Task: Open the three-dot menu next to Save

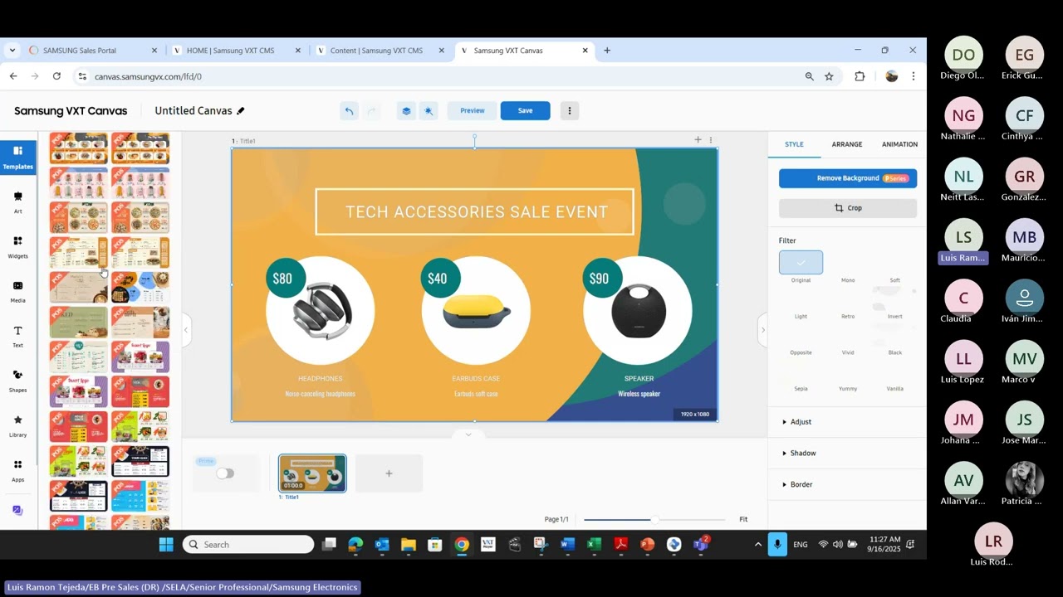Action: pyautogui.click(x=569, y=110)
